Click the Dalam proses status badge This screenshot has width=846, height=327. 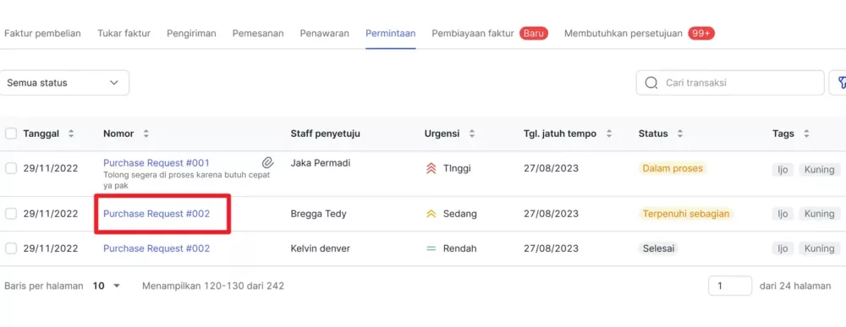pyautogui.click(x=673, y=169)
